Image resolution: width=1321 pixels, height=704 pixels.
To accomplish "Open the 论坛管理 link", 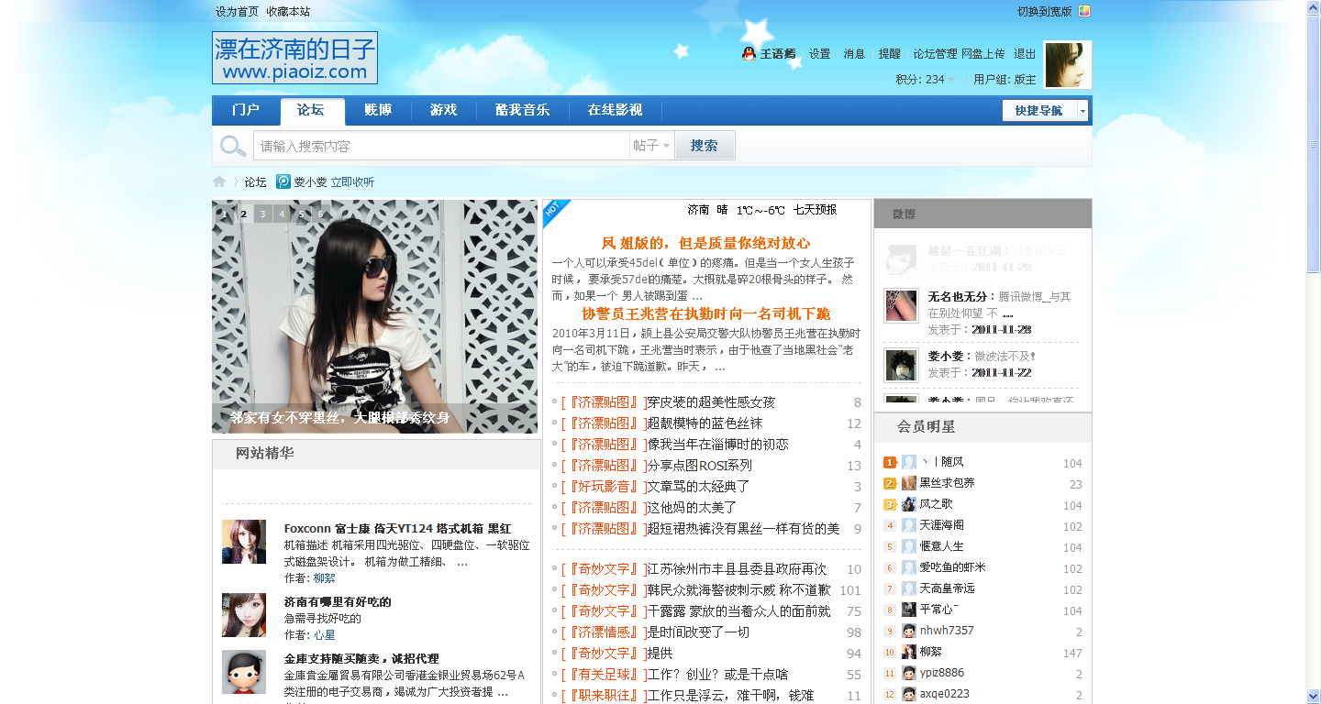I will [x=935, y=54].
